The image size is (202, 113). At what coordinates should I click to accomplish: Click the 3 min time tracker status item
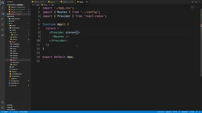[x=192, y=112]
